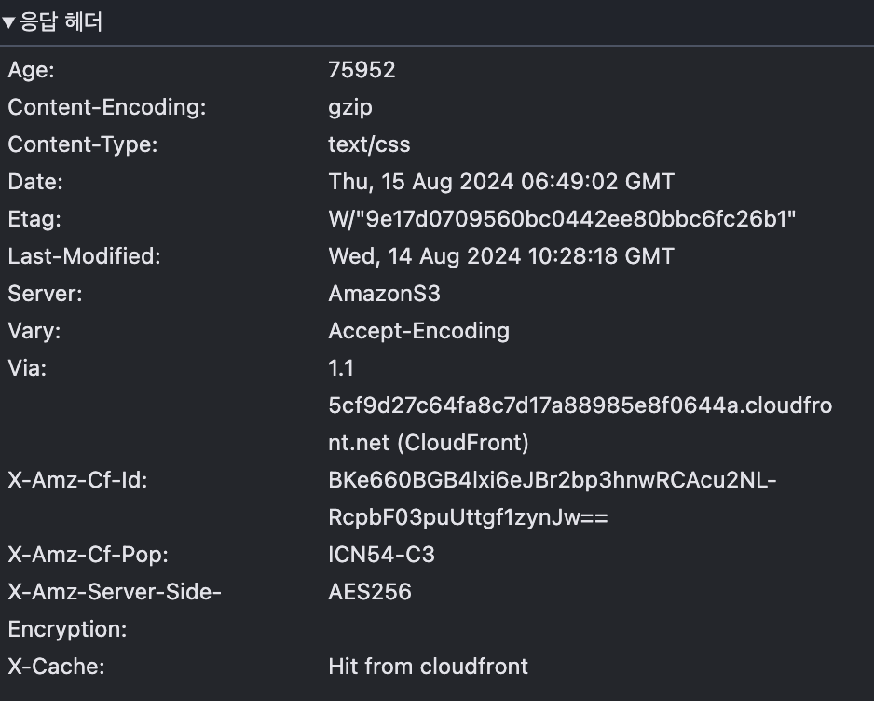Image resolution: width=874 pixels, height=701 pixels.
Task: Select the Hit from cloudfront value
Action: (x=428, y=667)
